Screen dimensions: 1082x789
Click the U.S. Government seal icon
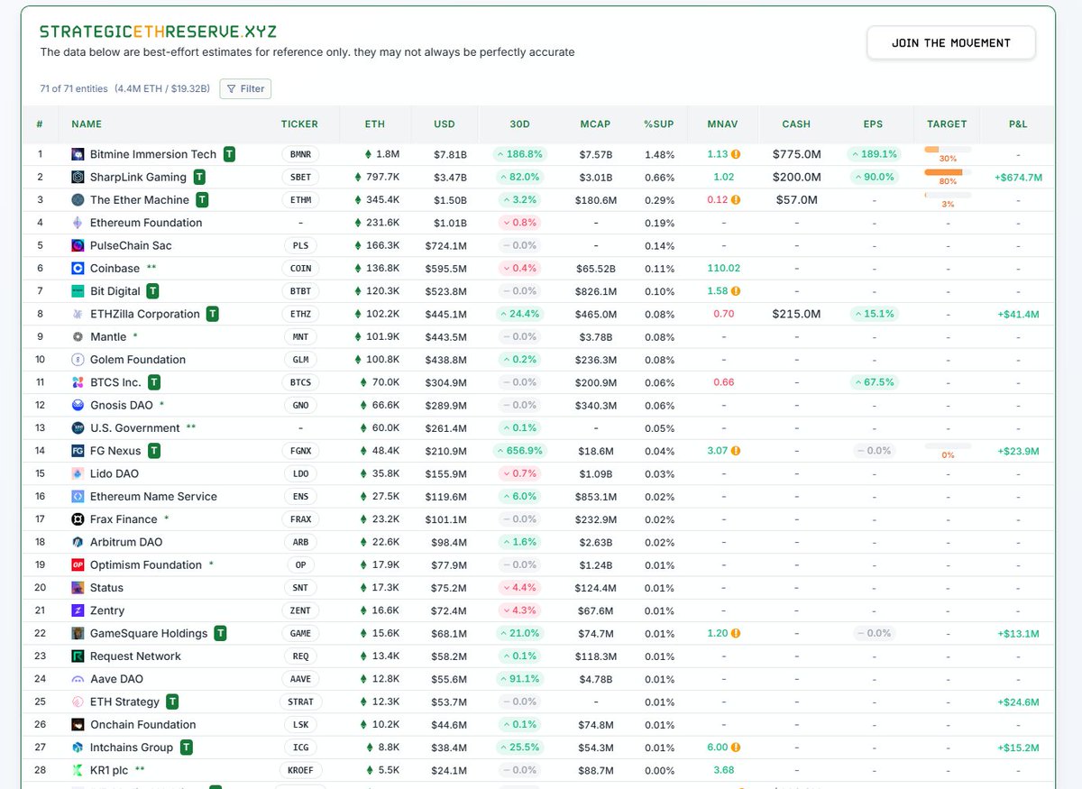click(77, 427)
